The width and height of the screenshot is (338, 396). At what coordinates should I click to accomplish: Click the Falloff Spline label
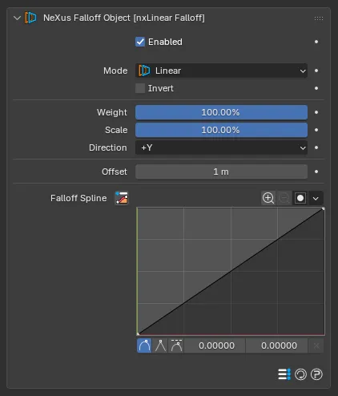pos(78,198)
